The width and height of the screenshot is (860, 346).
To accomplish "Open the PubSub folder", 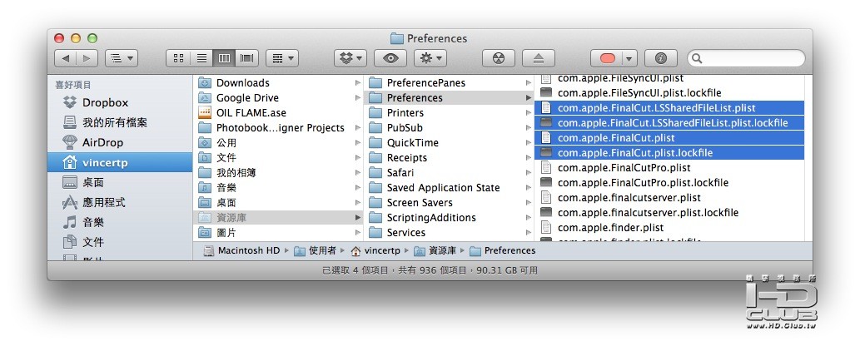I will [450, 128].
